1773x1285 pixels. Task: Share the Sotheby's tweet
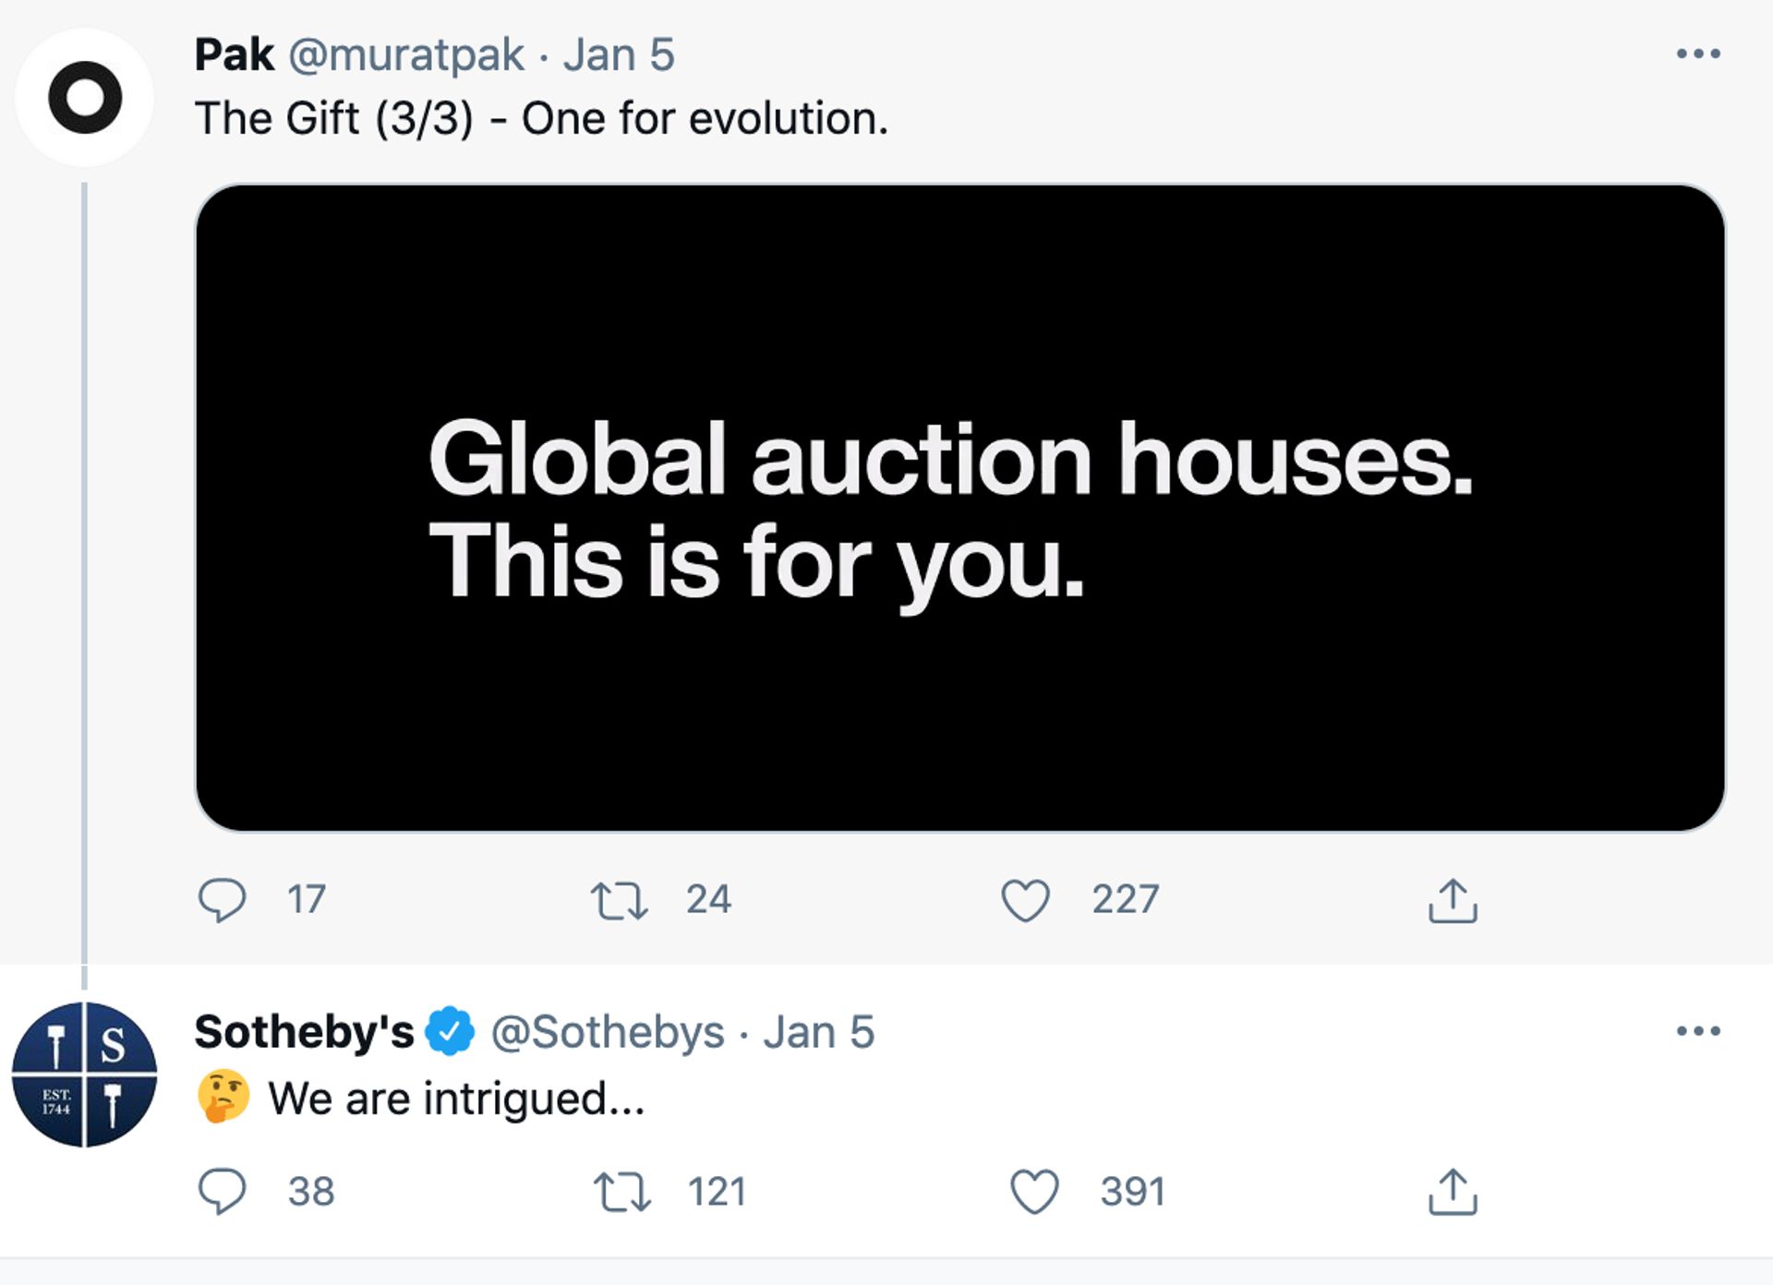coord(1453,1191)
